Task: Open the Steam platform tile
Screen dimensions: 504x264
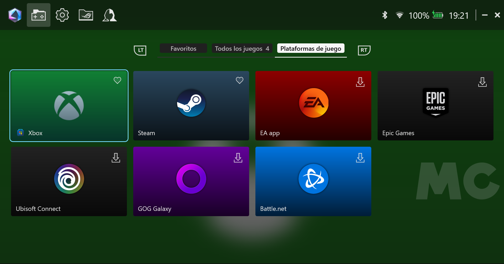Action: coord(191,106)
